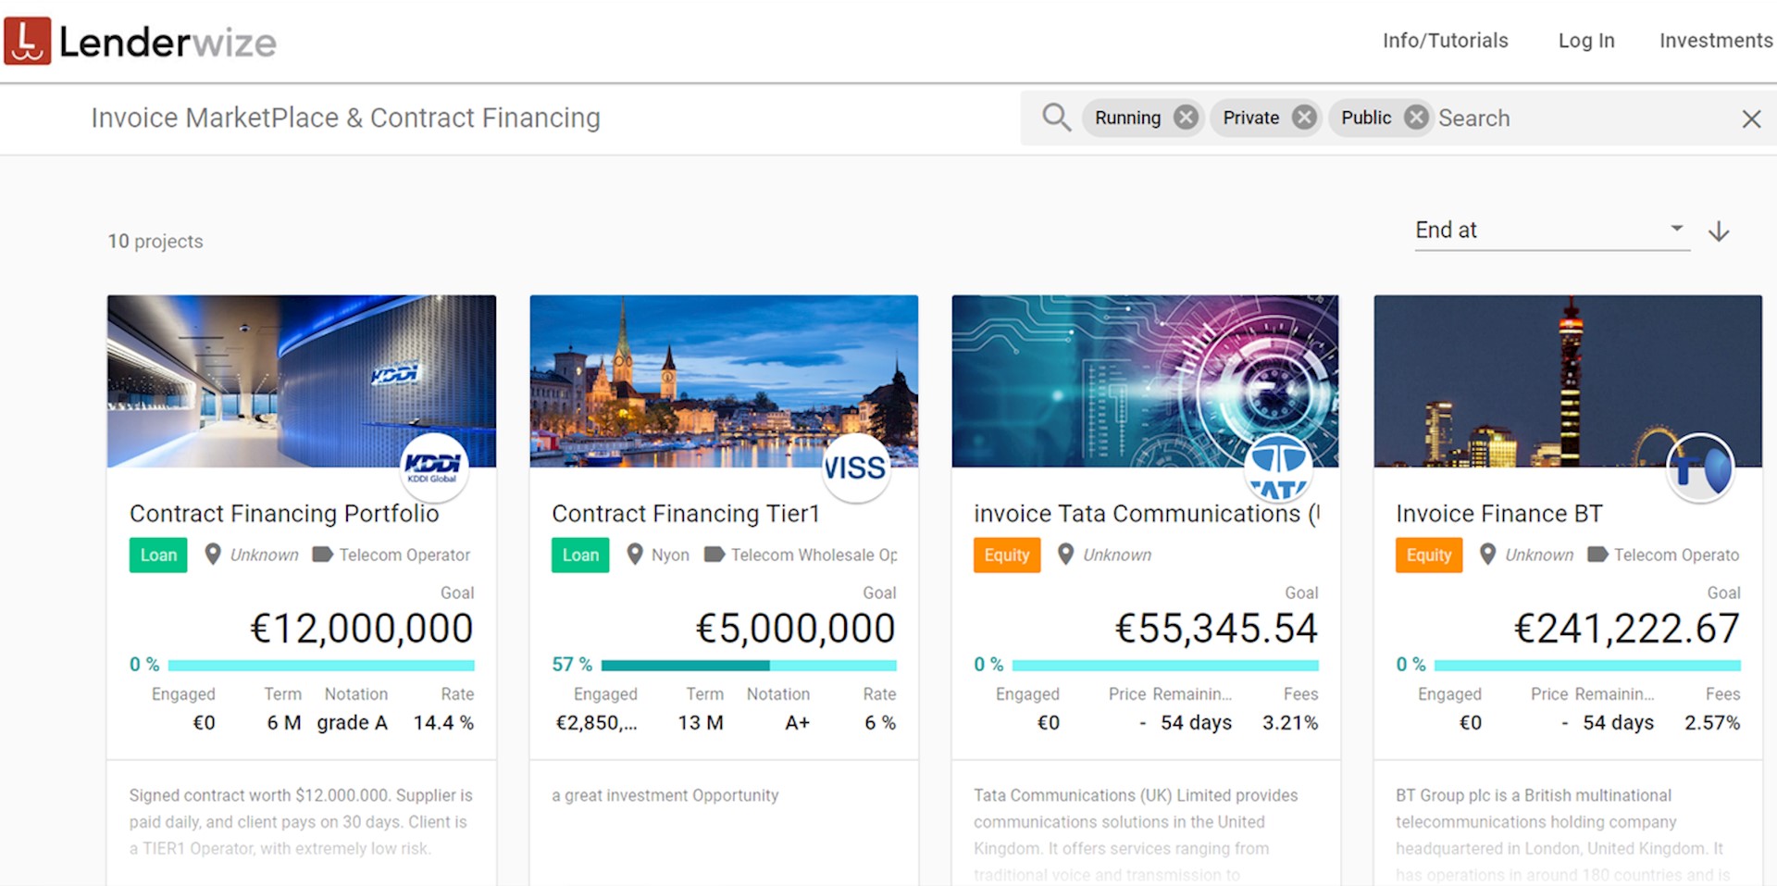
Task: Open Investments menu item
Action: pos(1716,41)
